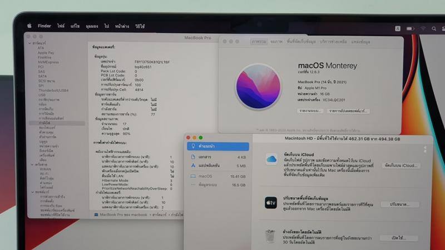Open the Apple menu
This screenshot has height=250, width=445.
[x=29, y=26]
